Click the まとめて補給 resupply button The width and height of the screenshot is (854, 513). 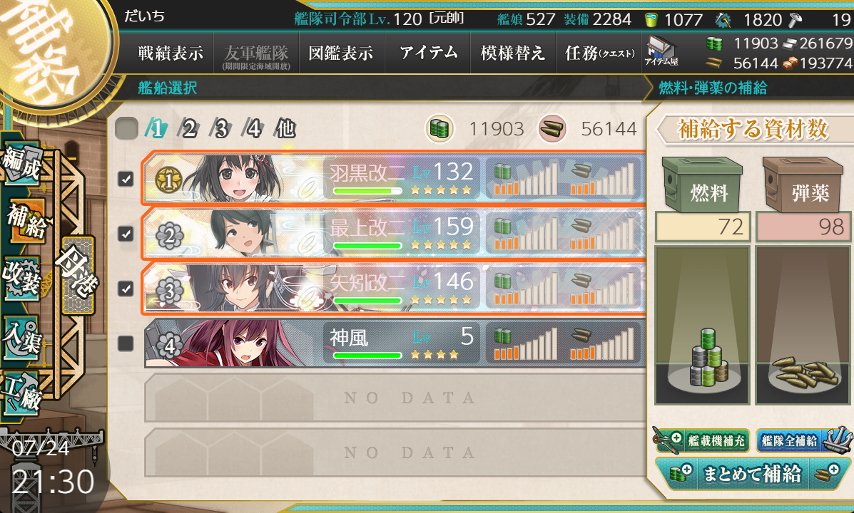coord(751,473)
